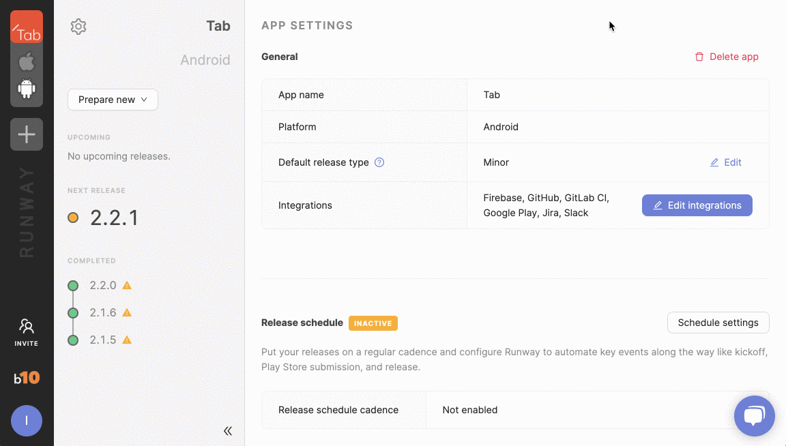Edit the default release type
Viewport: 786px width, 446px height.
pos(725,162)
